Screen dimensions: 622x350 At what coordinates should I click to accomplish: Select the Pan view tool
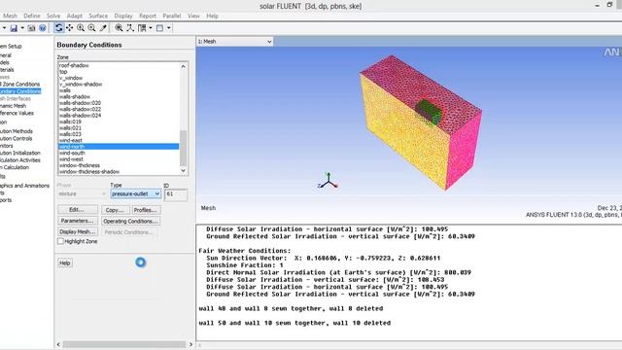[70, 28]
